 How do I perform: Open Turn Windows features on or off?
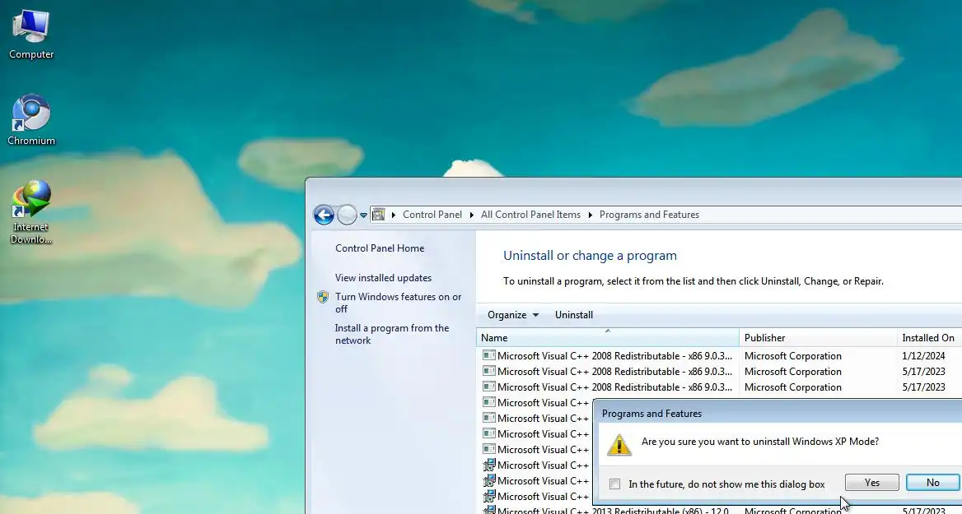click(x=398, y=303)
